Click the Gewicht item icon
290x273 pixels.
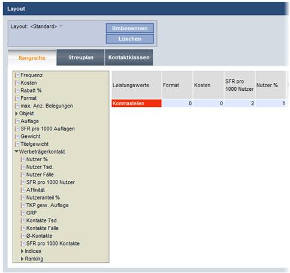pyautogui.click(x=17, y=137)
